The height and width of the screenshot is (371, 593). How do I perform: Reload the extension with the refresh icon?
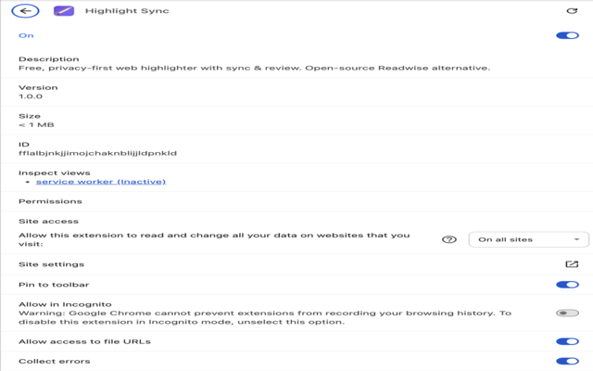(572, 10)
